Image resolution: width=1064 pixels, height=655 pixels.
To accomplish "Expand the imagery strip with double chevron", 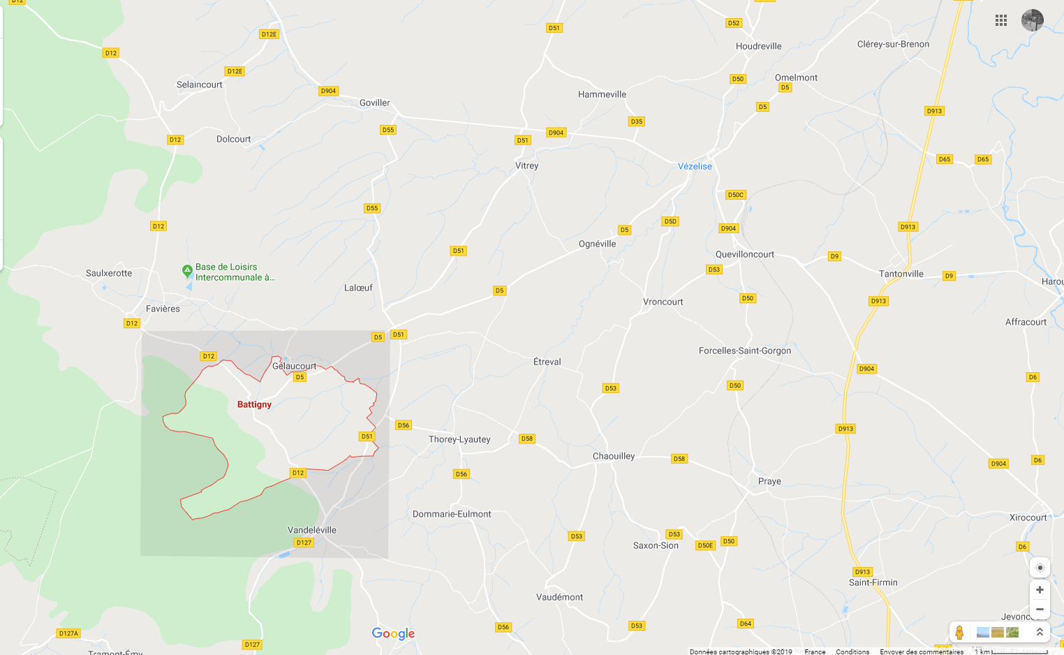I will click(x=1040, y=632).
